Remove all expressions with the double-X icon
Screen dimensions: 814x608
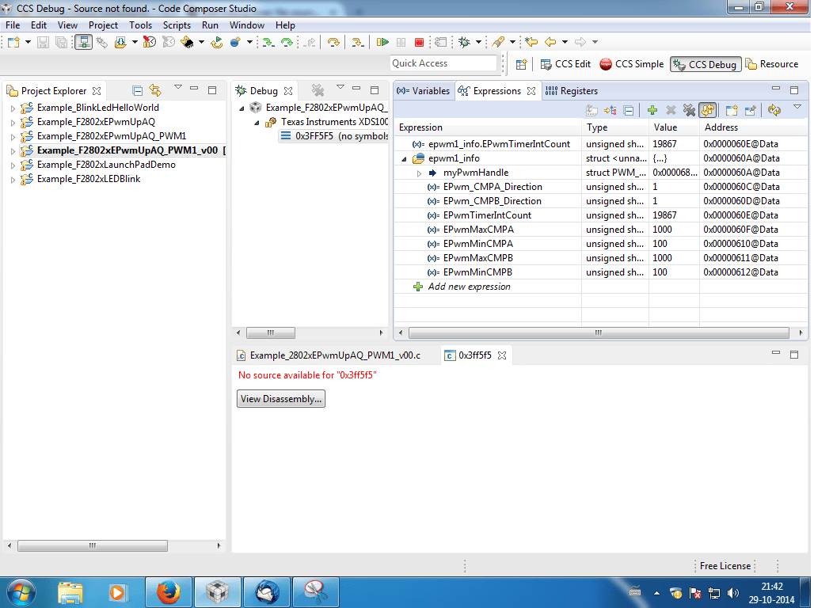688,110
